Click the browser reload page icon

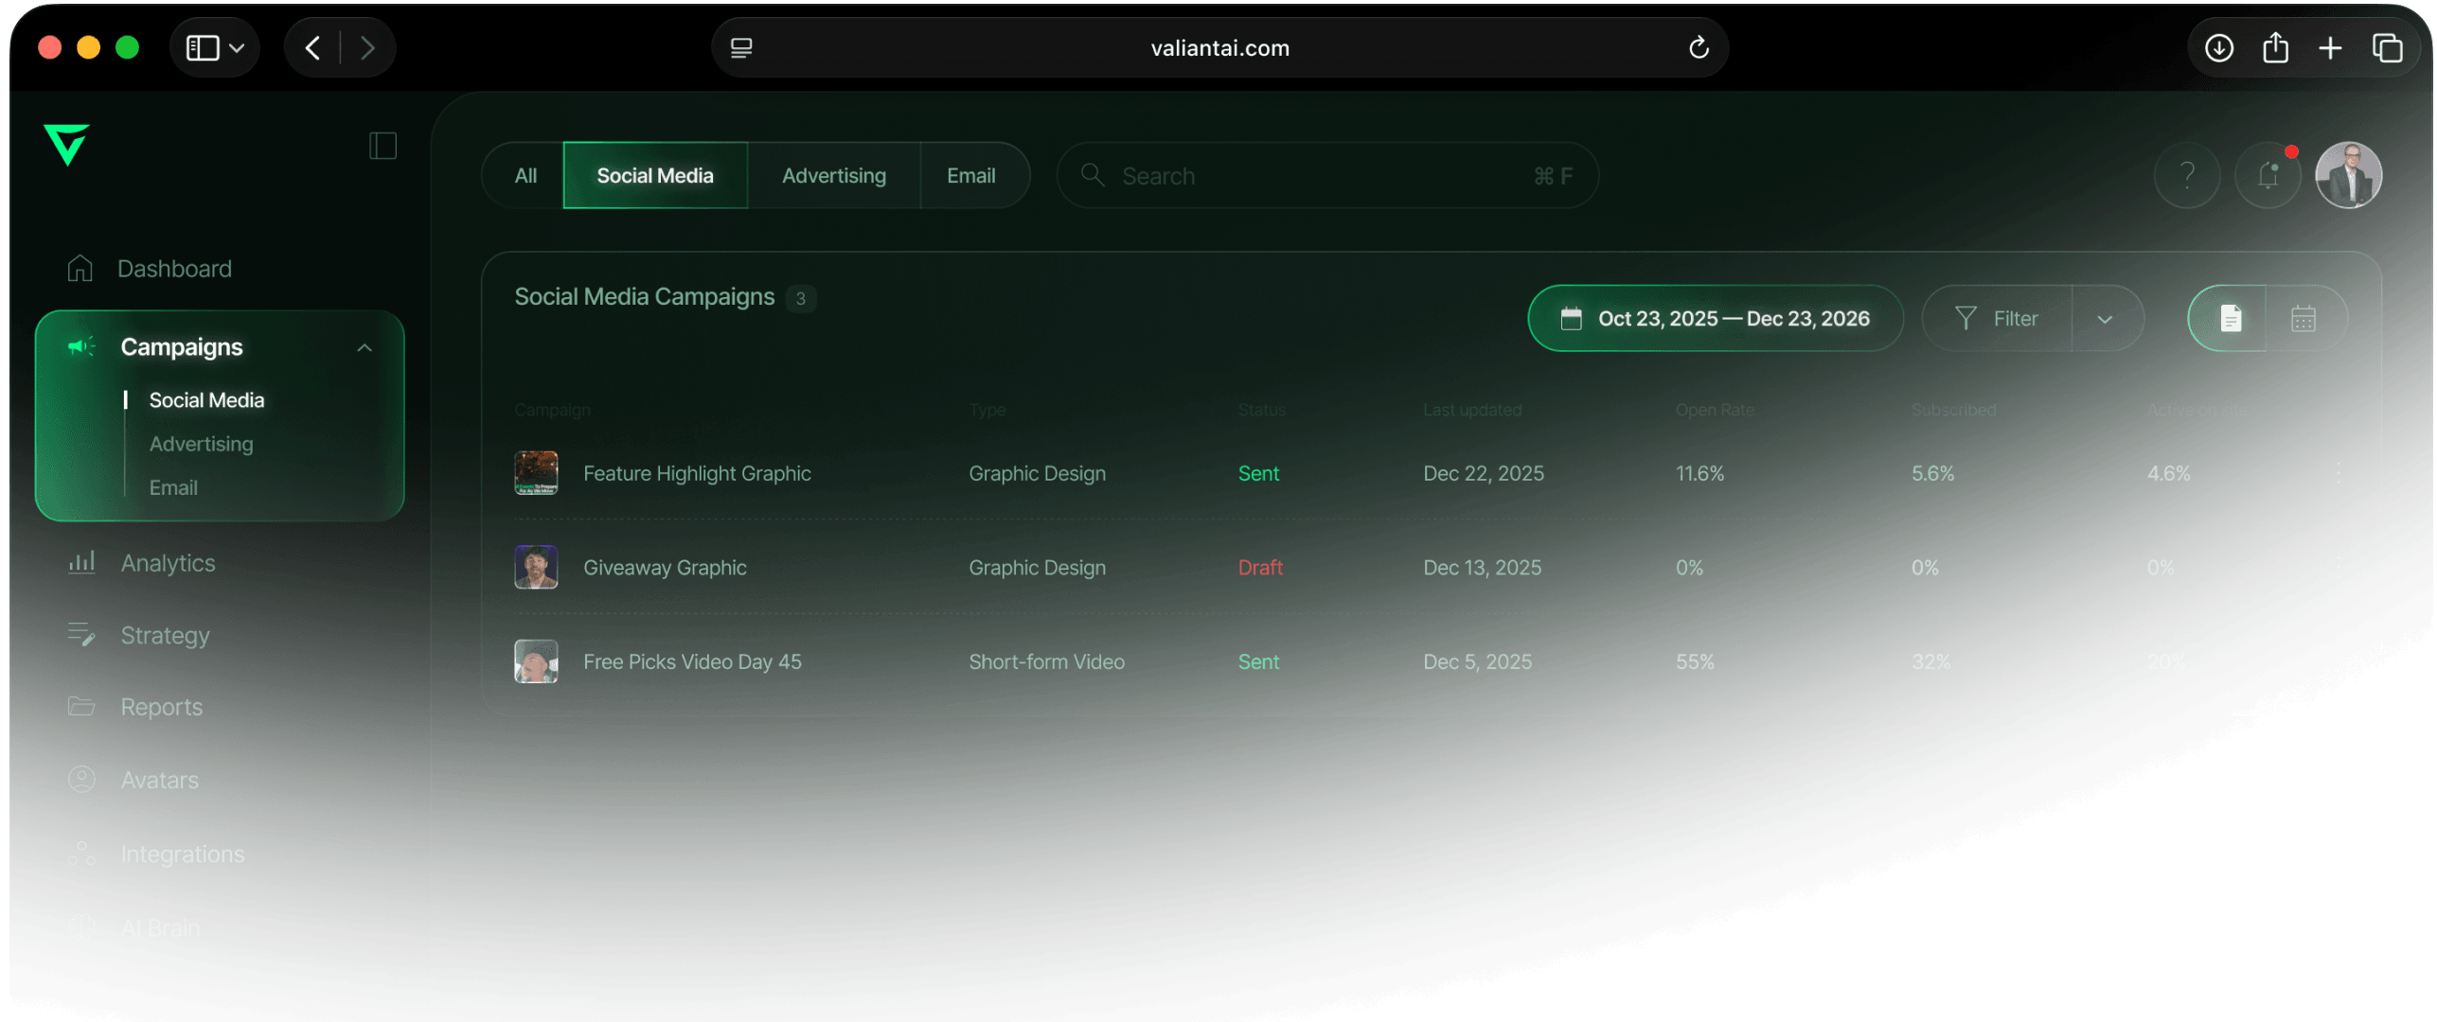point(1699,47)
